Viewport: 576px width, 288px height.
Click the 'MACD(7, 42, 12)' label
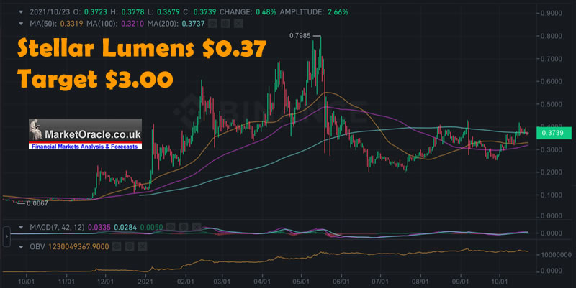pyautogui.click(x=57, y=227)
